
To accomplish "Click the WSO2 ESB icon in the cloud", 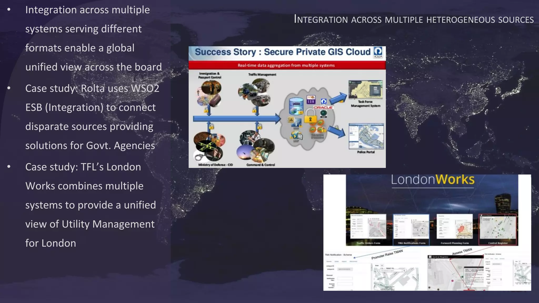I will (x=311, y=99).
